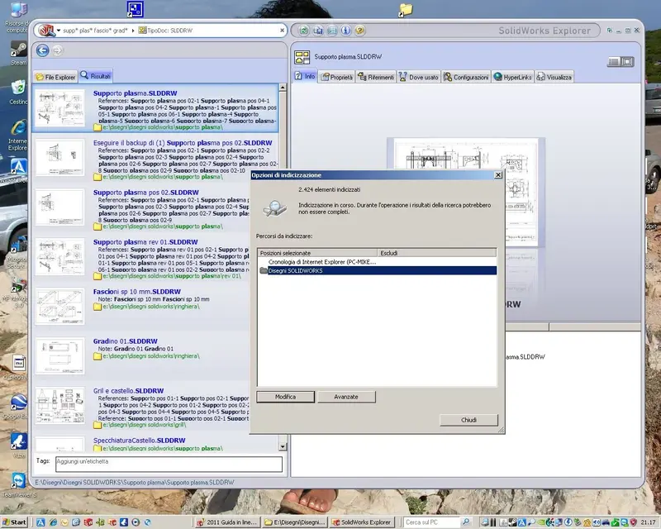Open the Internet Explorer desktop icon

click(17, 135)
